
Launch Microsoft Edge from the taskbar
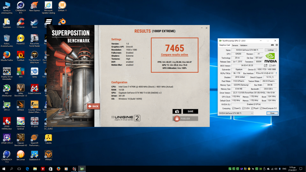27,169
